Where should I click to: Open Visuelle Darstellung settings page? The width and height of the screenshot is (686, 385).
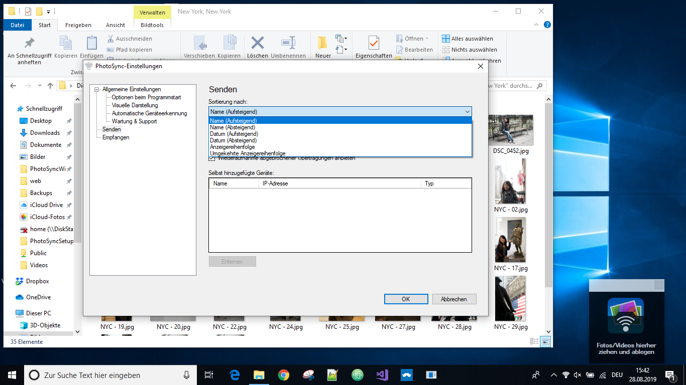tap(135, 105)
